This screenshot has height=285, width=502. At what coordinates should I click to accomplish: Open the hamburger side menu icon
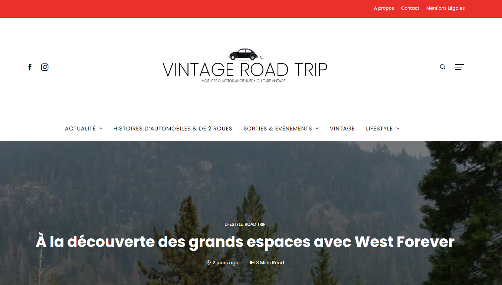point(459,67)
